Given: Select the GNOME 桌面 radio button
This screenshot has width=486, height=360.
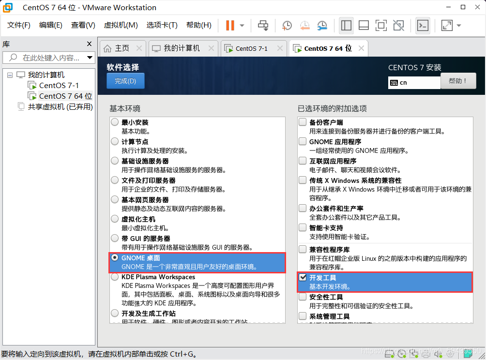Looking at the screenshot, I should pos(115,257).
